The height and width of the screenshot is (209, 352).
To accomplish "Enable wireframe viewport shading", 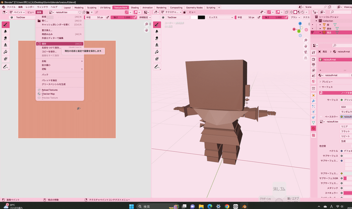I will click(292, 12).
